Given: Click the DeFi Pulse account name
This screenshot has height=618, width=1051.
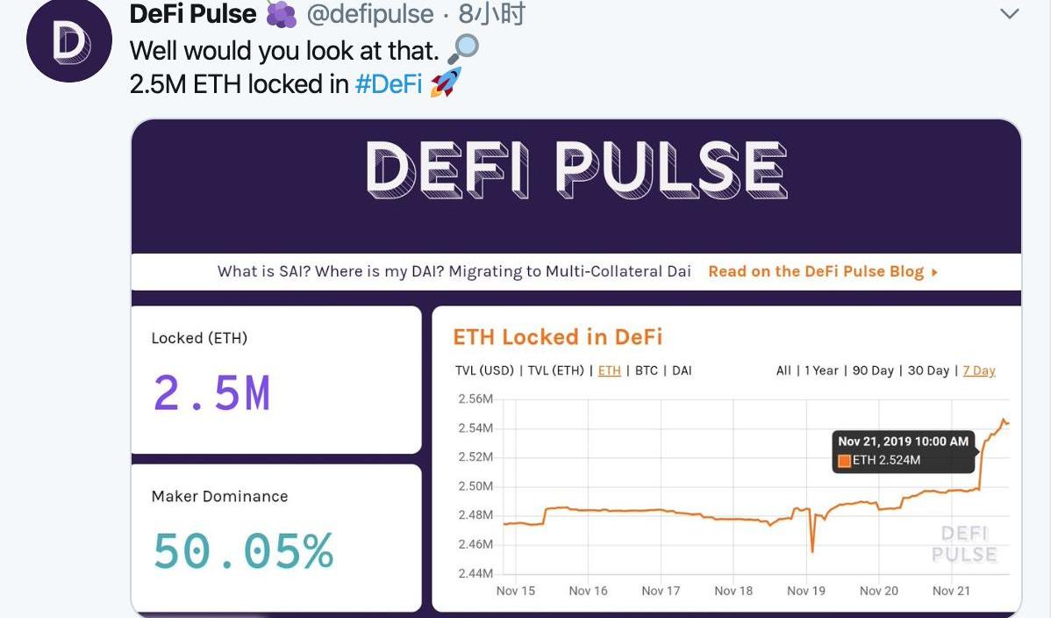Looking at the screenshot, I should [193, 14].
